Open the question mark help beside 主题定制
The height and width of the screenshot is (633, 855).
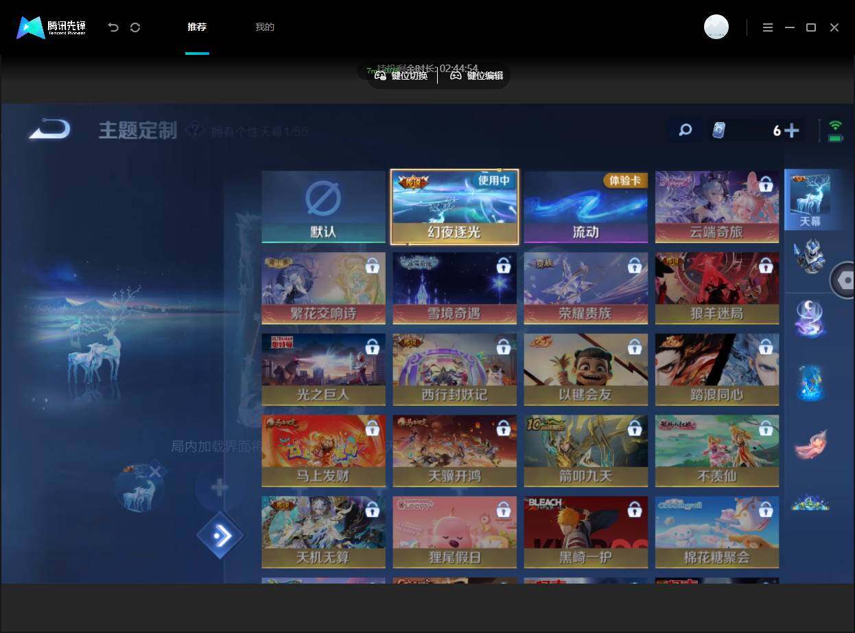(x=195, y=130)
